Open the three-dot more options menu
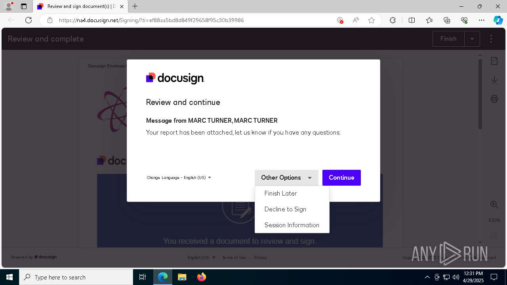The width and height of the screenshot is (507, 285). tap(491, 39)
